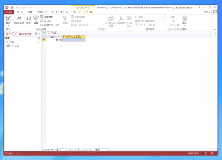Screen dimensions: 222x160
Task: Click the Save icon in quick access
Action: [x=12, y=7]
